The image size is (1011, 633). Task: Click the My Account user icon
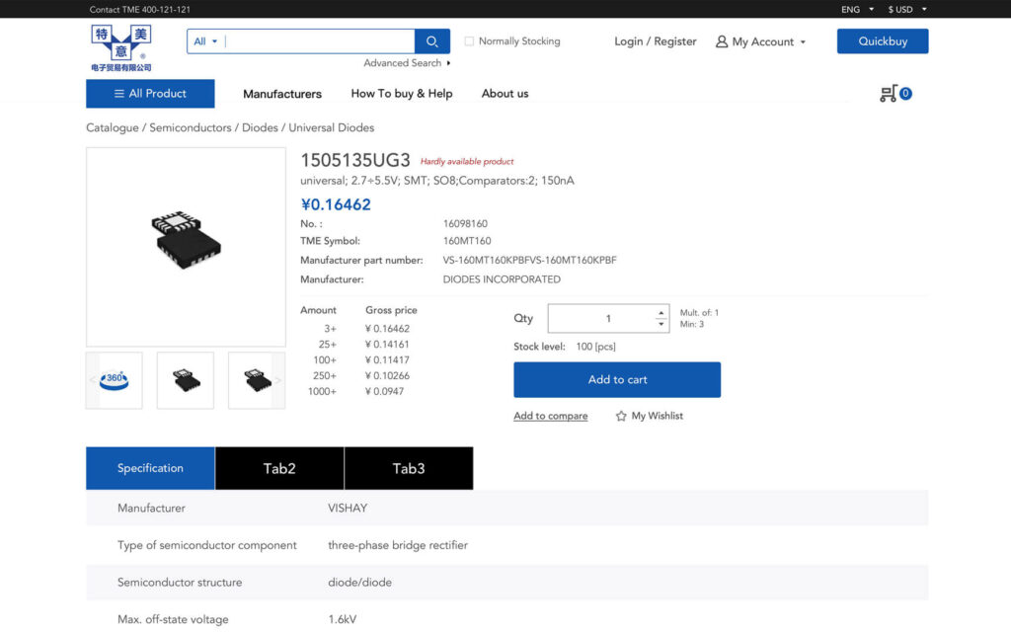(722, 41)
